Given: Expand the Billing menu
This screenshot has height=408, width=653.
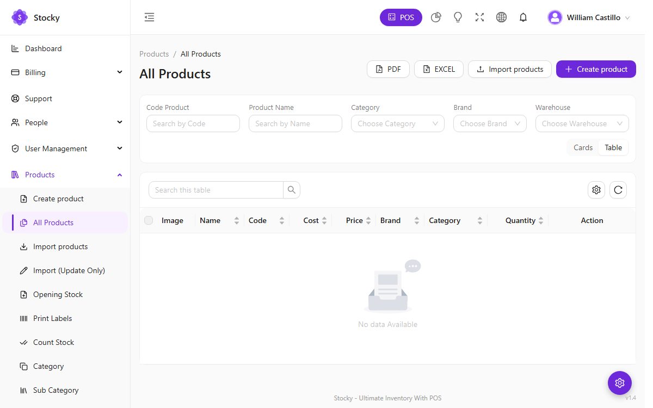Looking at the screenshot, I should tap(65, 72).
